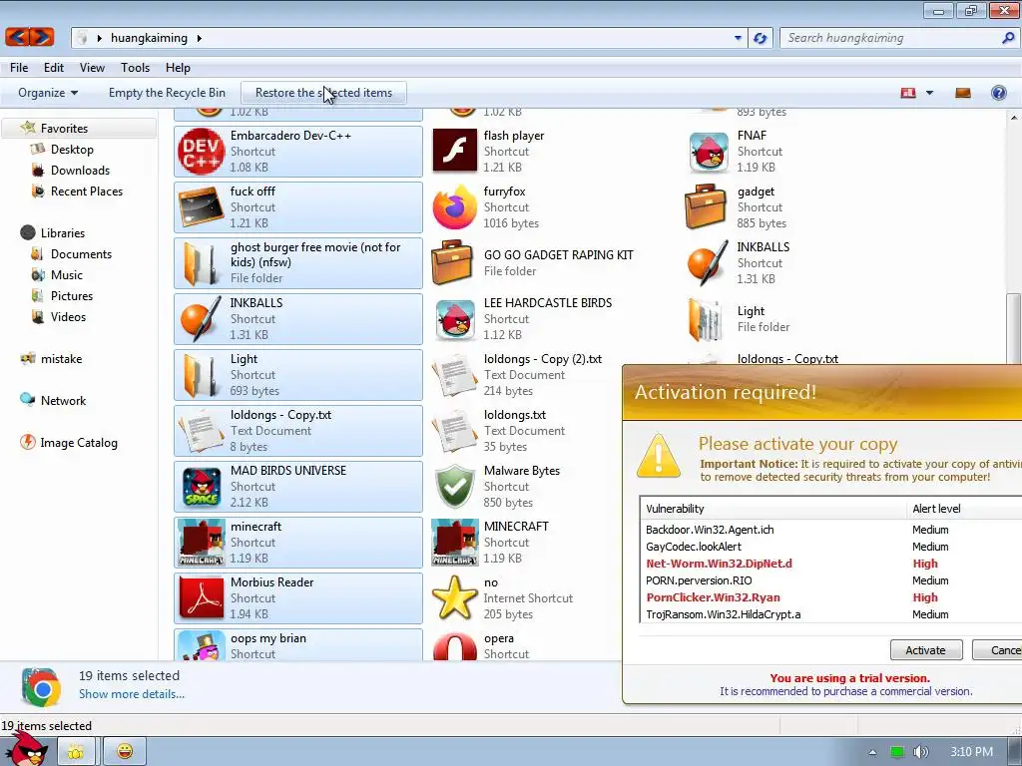Open the change view dropdown arrow
The image size is (1022, 766).
[929, 93]
